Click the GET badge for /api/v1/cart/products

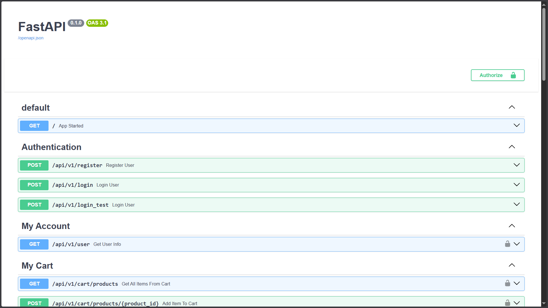(x=34, y=284)
